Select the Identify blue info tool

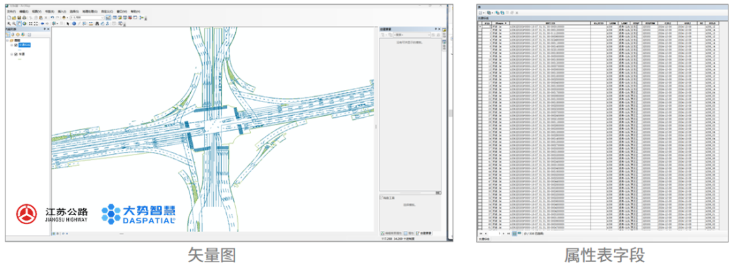[74, 23]
